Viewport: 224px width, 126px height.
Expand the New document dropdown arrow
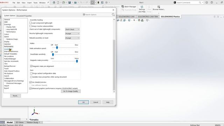tap(61, 2)
